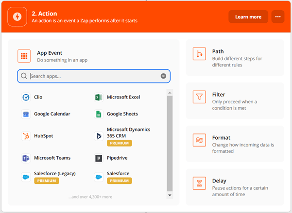The width and height of the screenshot is (292, 213).
Task: Select the Microsoft Excel icon
Action: coord(99,97)
